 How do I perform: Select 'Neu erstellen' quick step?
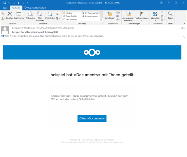click(x=70, y=19)
